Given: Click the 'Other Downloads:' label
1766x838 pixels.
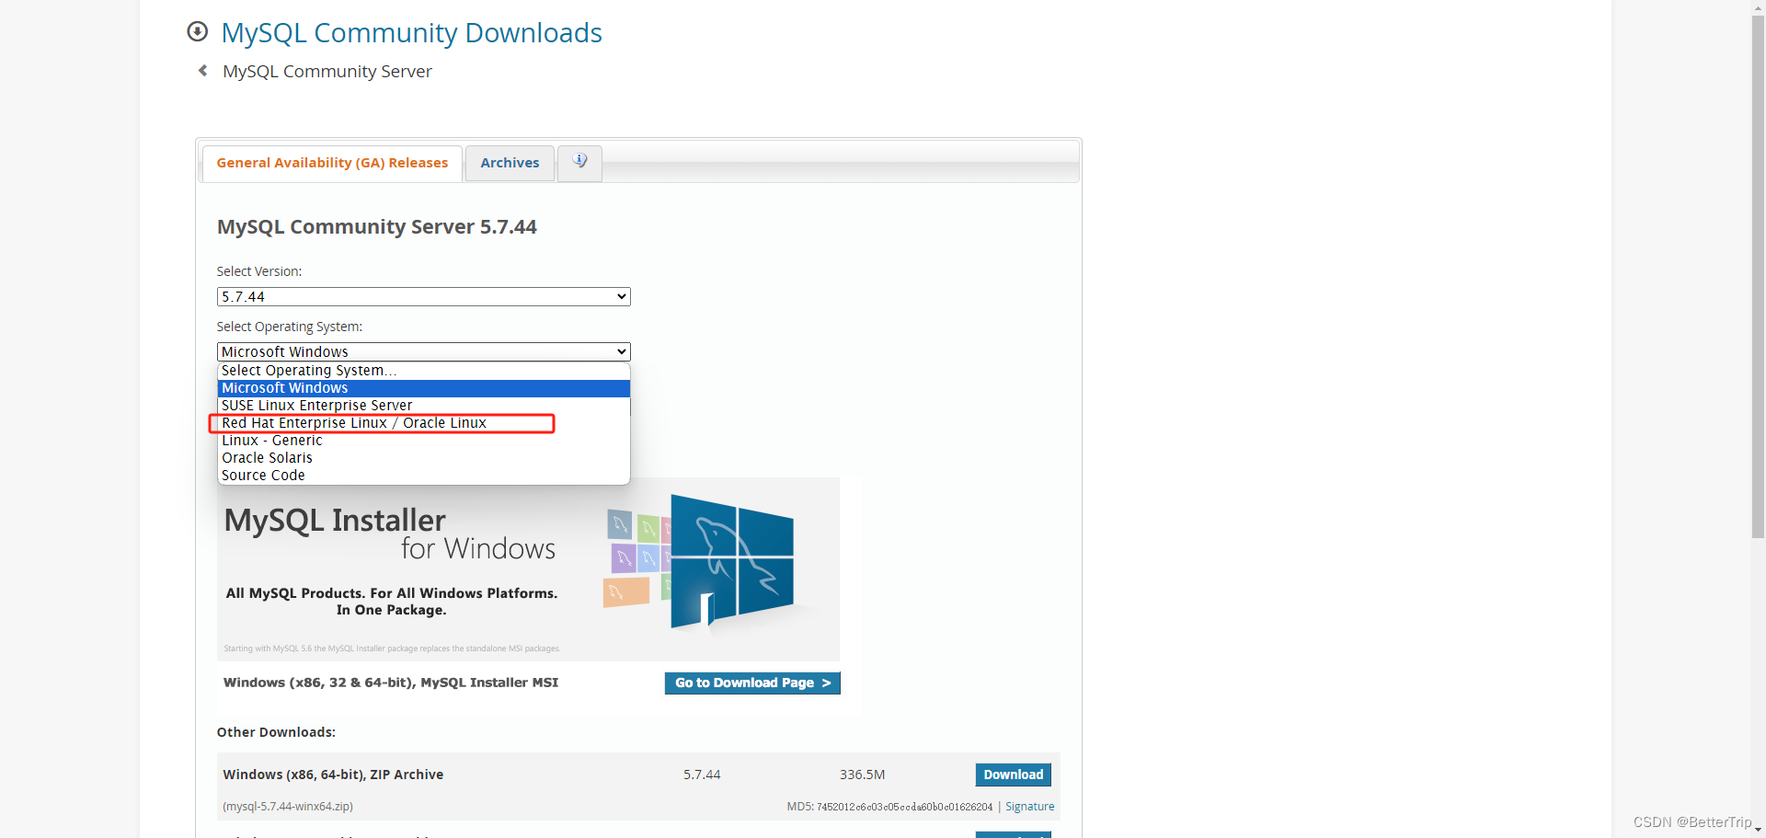Looking at the screenshot, I should (x=276, y=732).
